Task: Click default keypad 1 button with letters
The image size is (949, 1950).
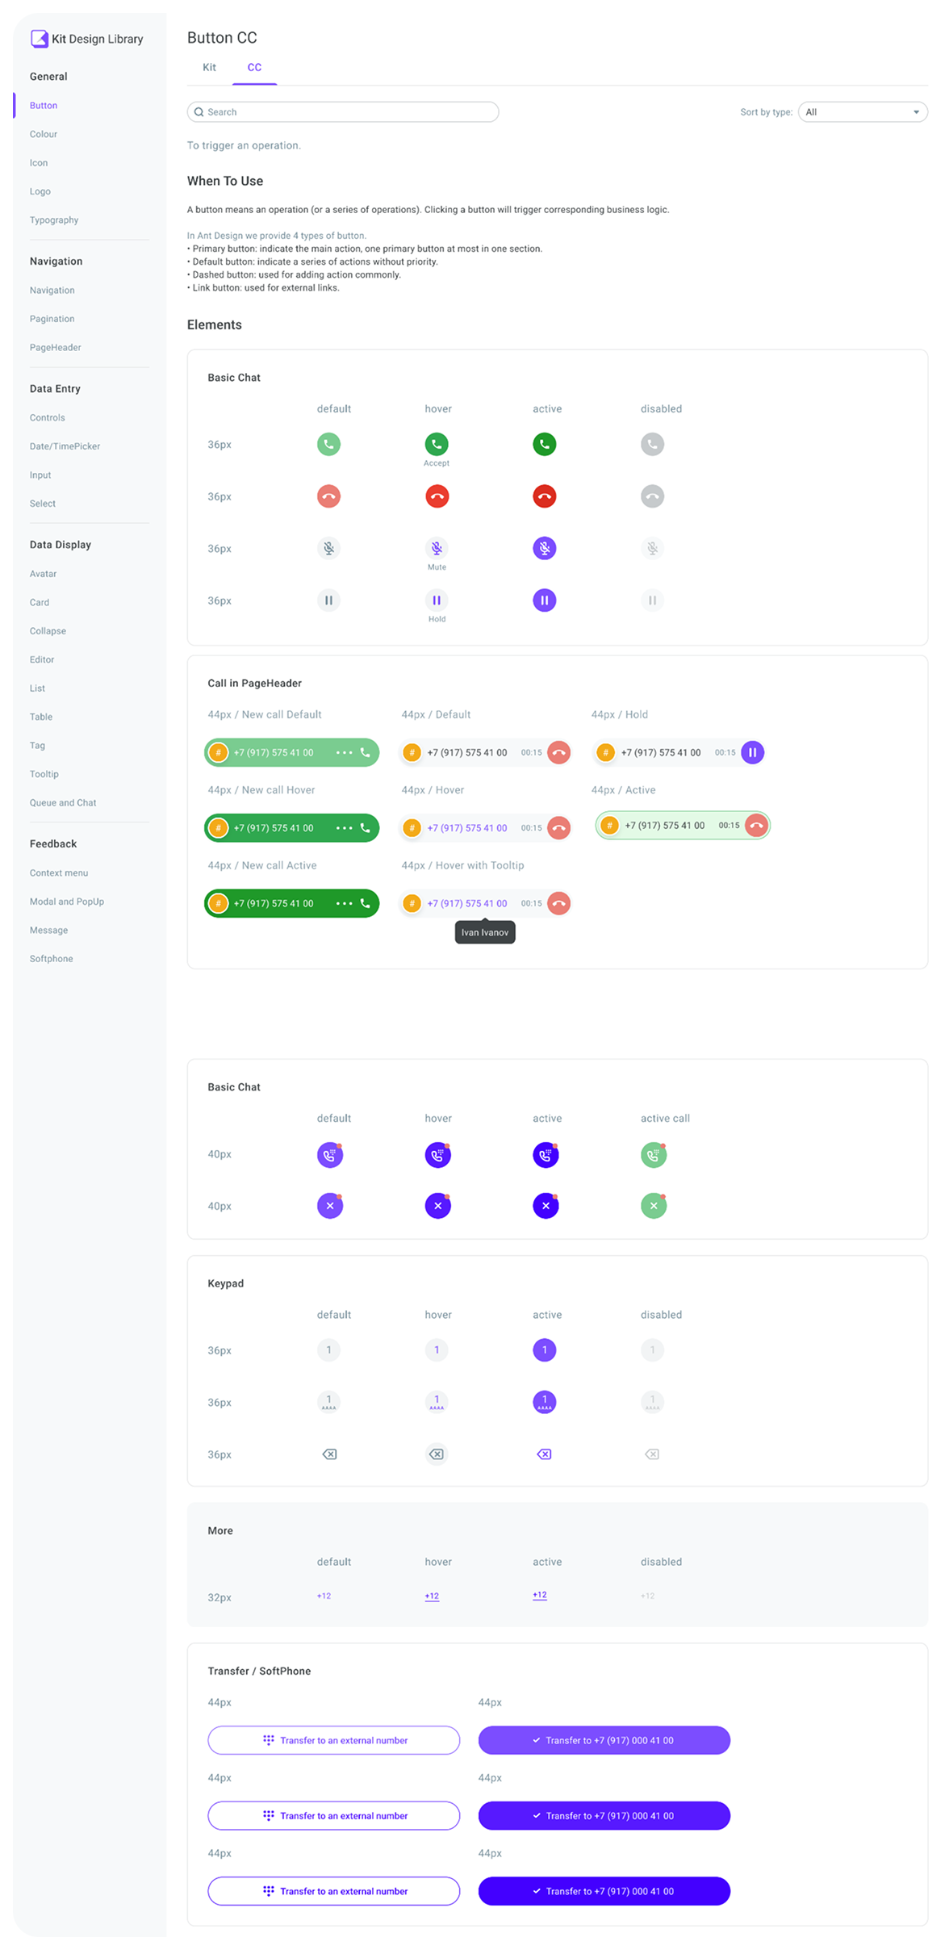Action: (328, 1402)
